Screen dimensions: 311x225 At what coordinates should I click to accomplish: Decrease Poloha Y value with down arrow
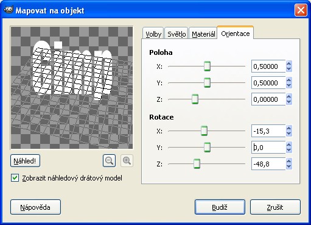(x=289, y=85)
